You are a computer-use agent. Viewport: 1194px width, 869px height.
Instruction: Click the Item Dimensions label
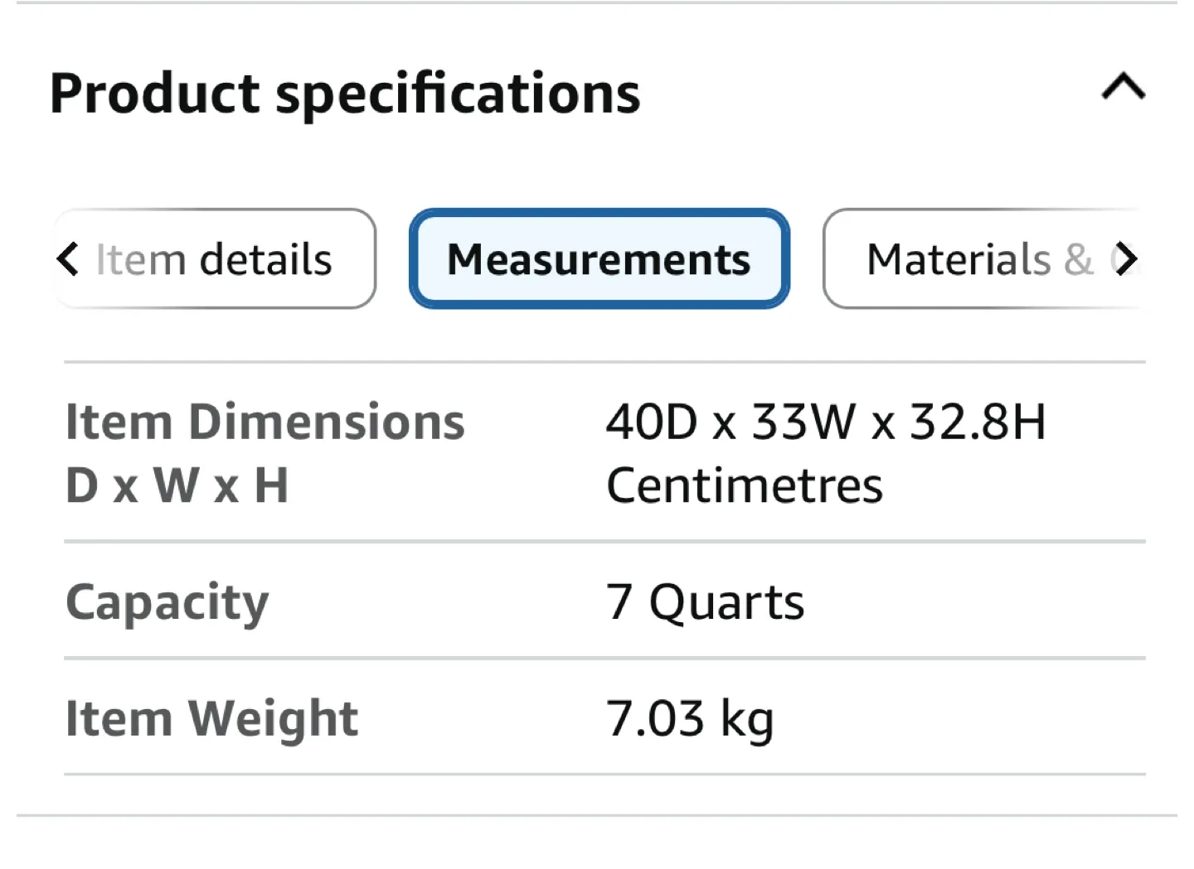point(265,422)
